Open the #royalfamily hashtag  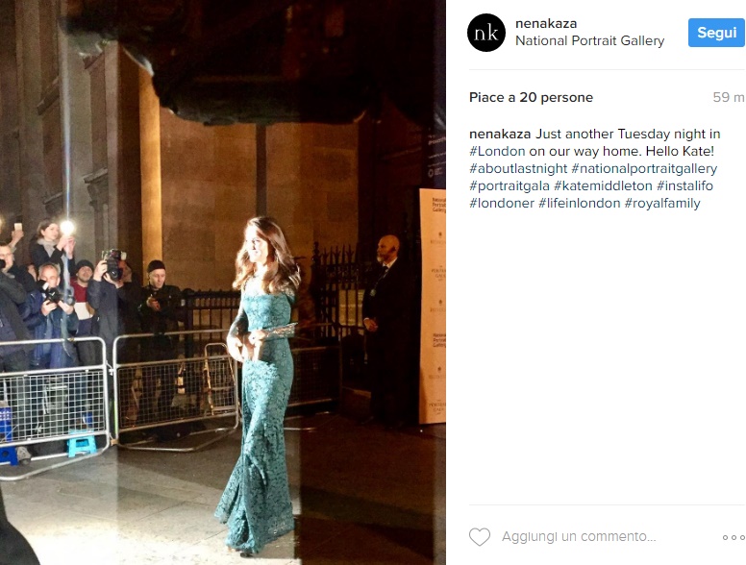pyautogui.click(x=662, y=203)
